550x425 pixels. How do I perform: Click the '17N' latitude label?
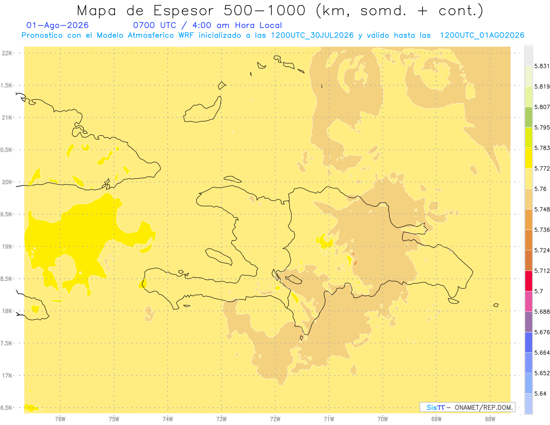tap(8, 376)
